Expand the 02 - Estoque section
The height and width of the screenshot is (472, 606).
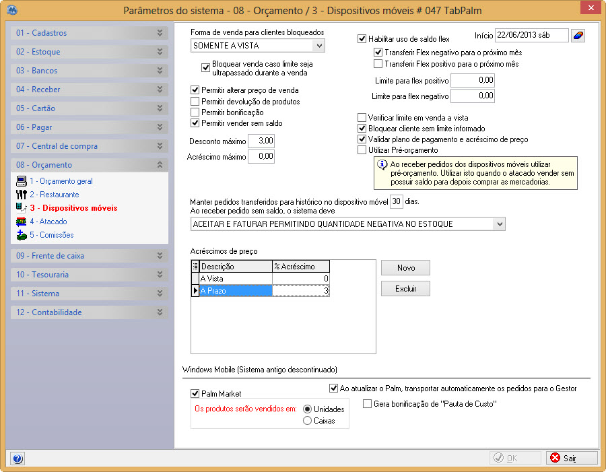click(x=90, y=52)
